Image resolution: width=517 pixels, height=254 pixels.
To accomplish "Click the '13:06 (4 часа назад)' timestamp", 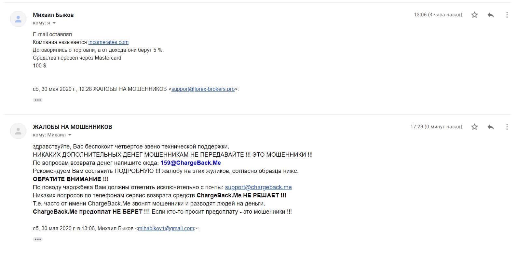I will [438, 15].
